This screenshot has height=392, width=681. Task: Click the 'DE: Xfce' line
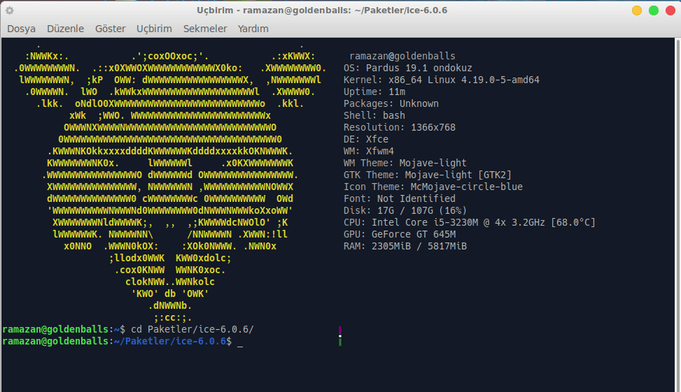(x=366, y=139)
